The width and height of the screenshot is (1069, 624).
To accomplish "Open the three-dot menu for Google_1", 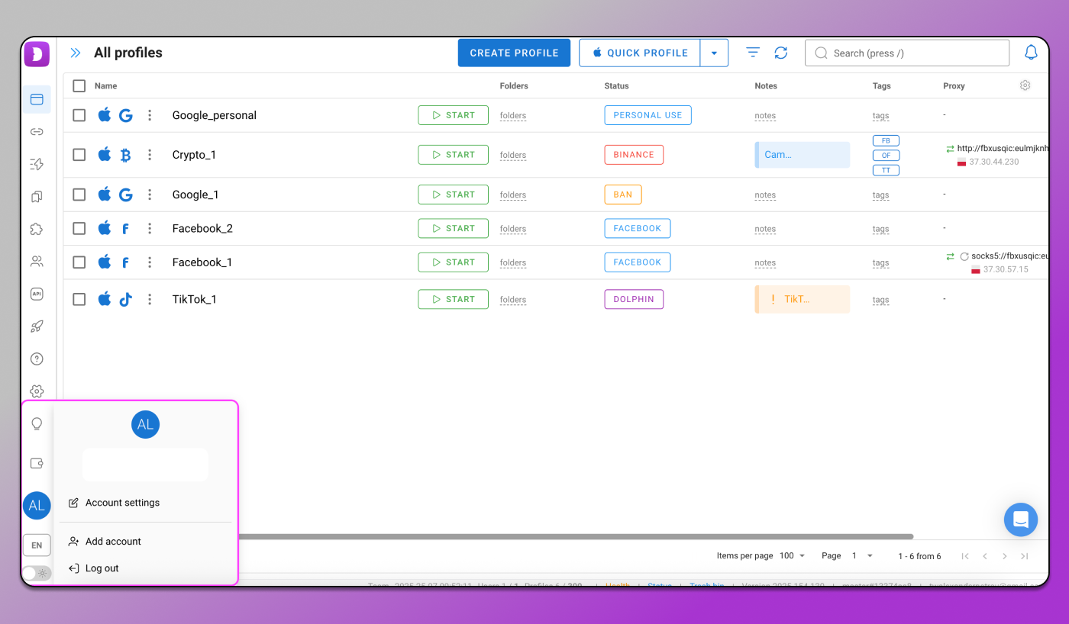I will click(150, 195).
